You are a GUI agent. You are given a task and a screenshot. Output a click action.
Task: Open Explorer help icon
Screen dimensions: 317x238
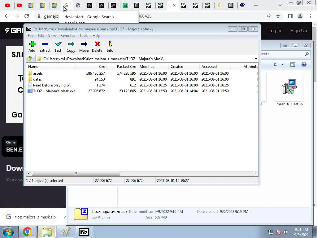[x=304, y=64]
